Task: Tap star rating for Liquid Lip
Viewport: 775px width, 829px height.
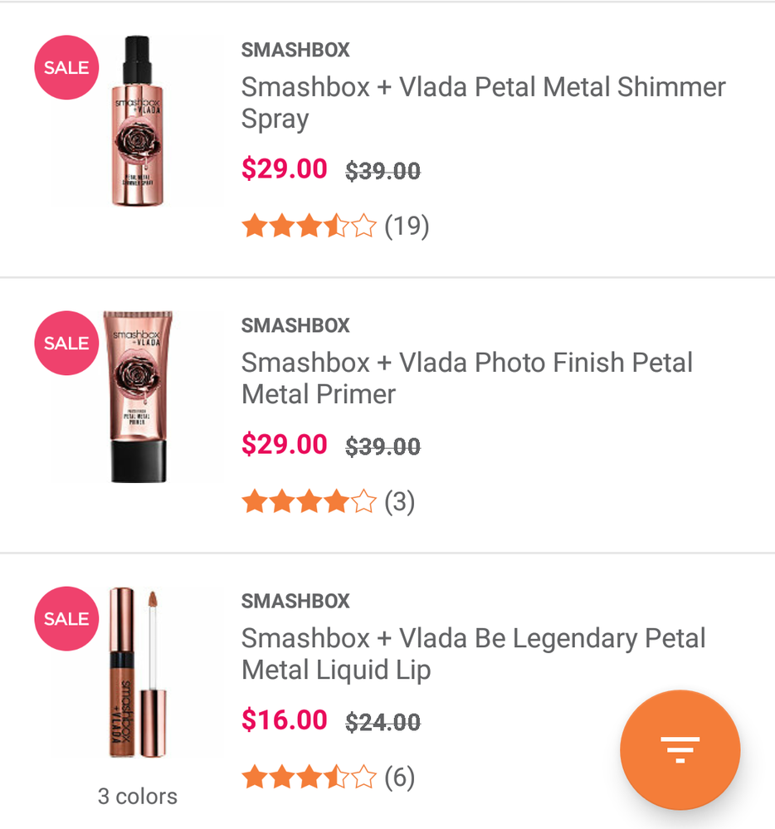Action: pos(309,778)
